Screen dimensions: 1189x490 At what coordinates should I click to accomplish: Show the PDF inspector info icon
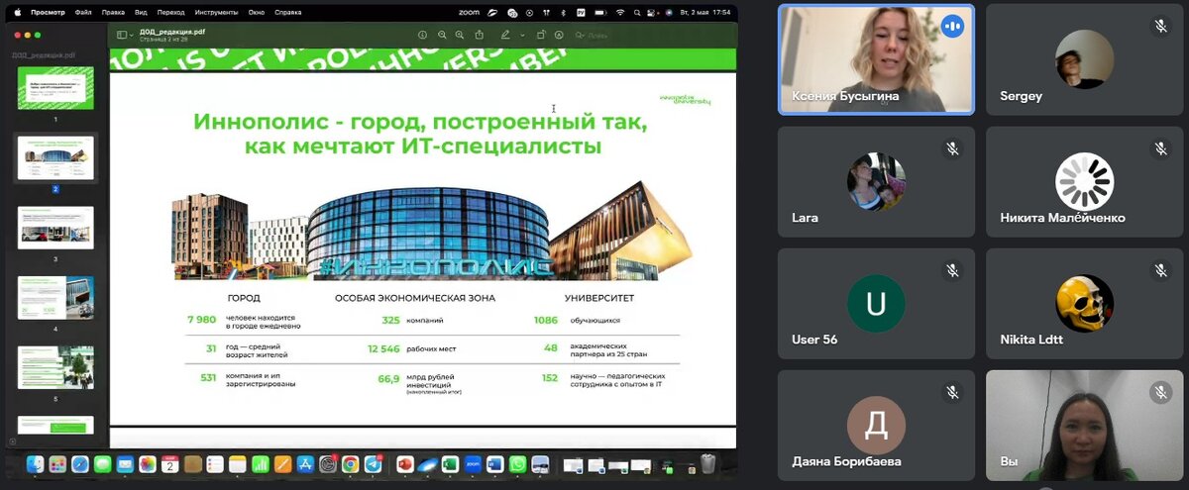tap(423, 35)
